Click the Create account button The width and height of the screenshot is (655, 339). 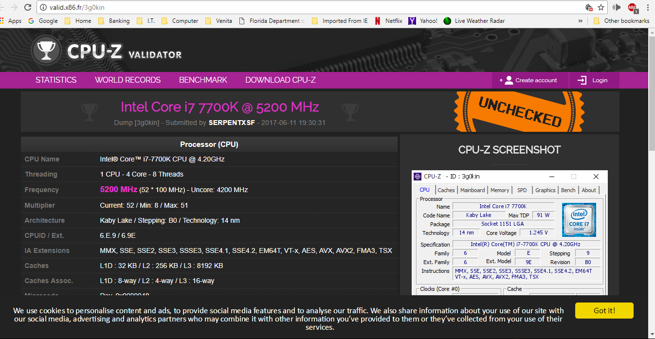(531, 80)
